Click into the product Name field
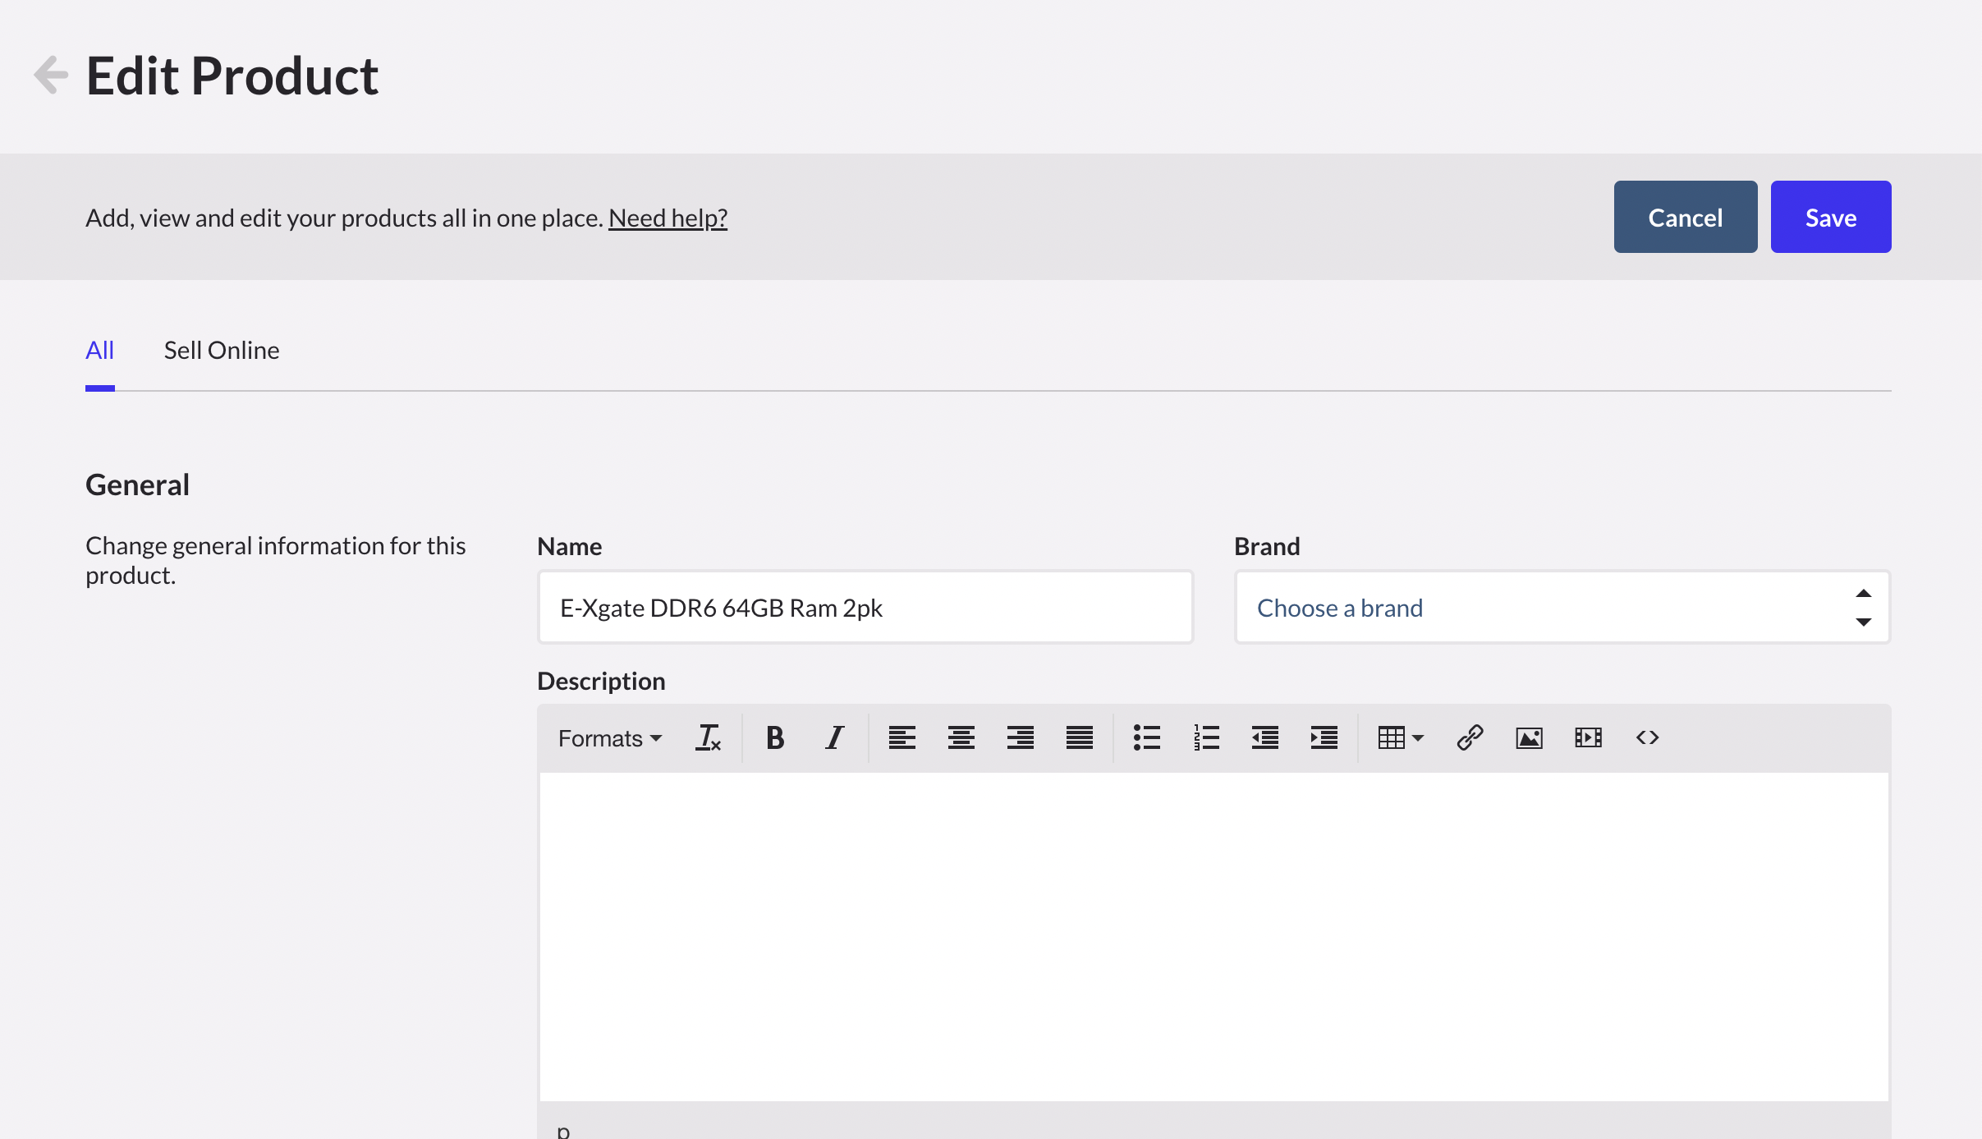This screenshot has width=1982, height=1139. click(x=865, y=608)
